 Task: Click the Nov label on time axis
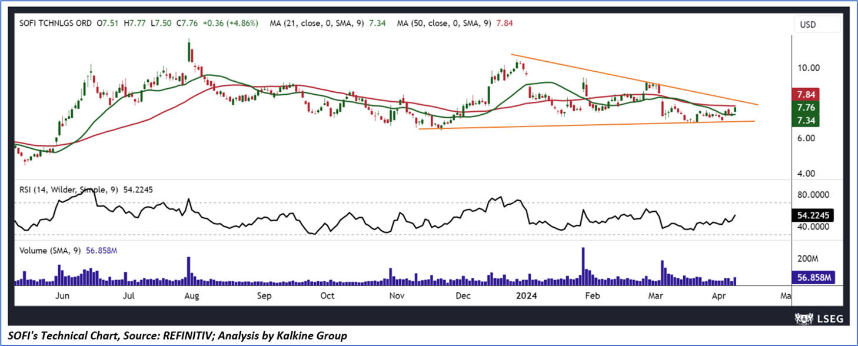396,296
